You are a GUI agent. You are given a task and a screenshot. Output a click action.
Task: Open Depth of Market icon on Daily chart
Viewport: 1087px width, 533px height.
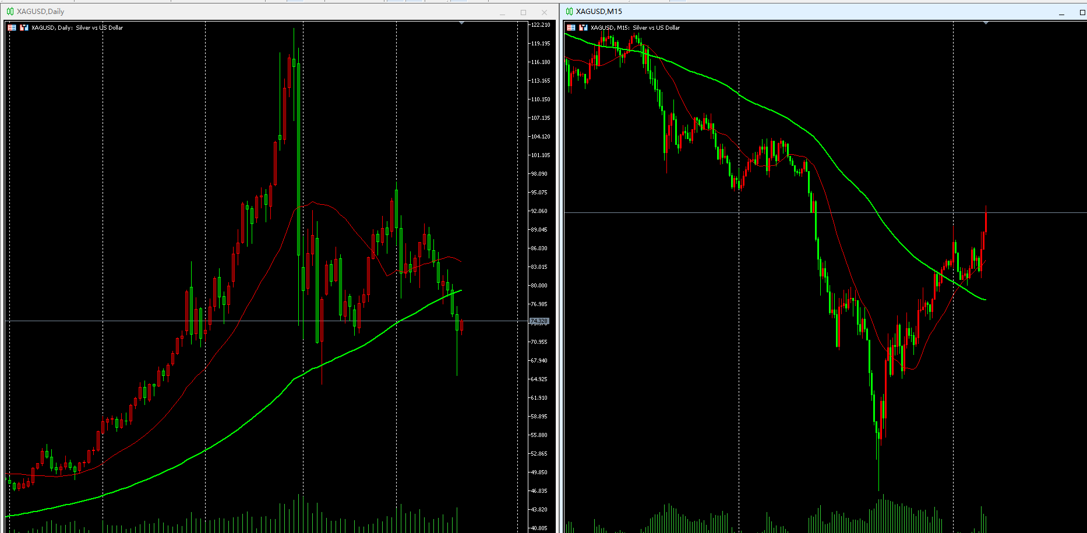click(24, 27)
